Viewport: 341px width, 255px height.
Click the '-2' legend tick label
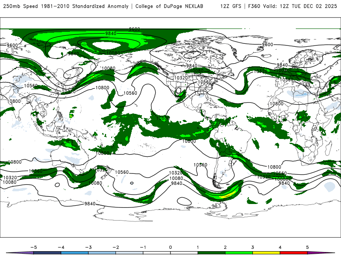coord(116,247)
